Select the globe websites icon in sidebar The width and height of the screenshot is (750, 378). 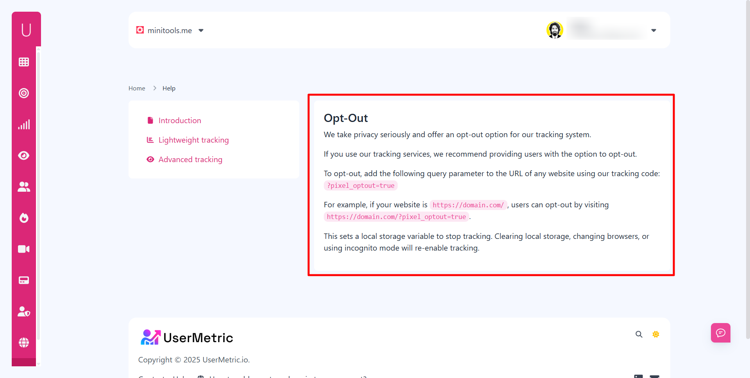[x=24, y=343]
